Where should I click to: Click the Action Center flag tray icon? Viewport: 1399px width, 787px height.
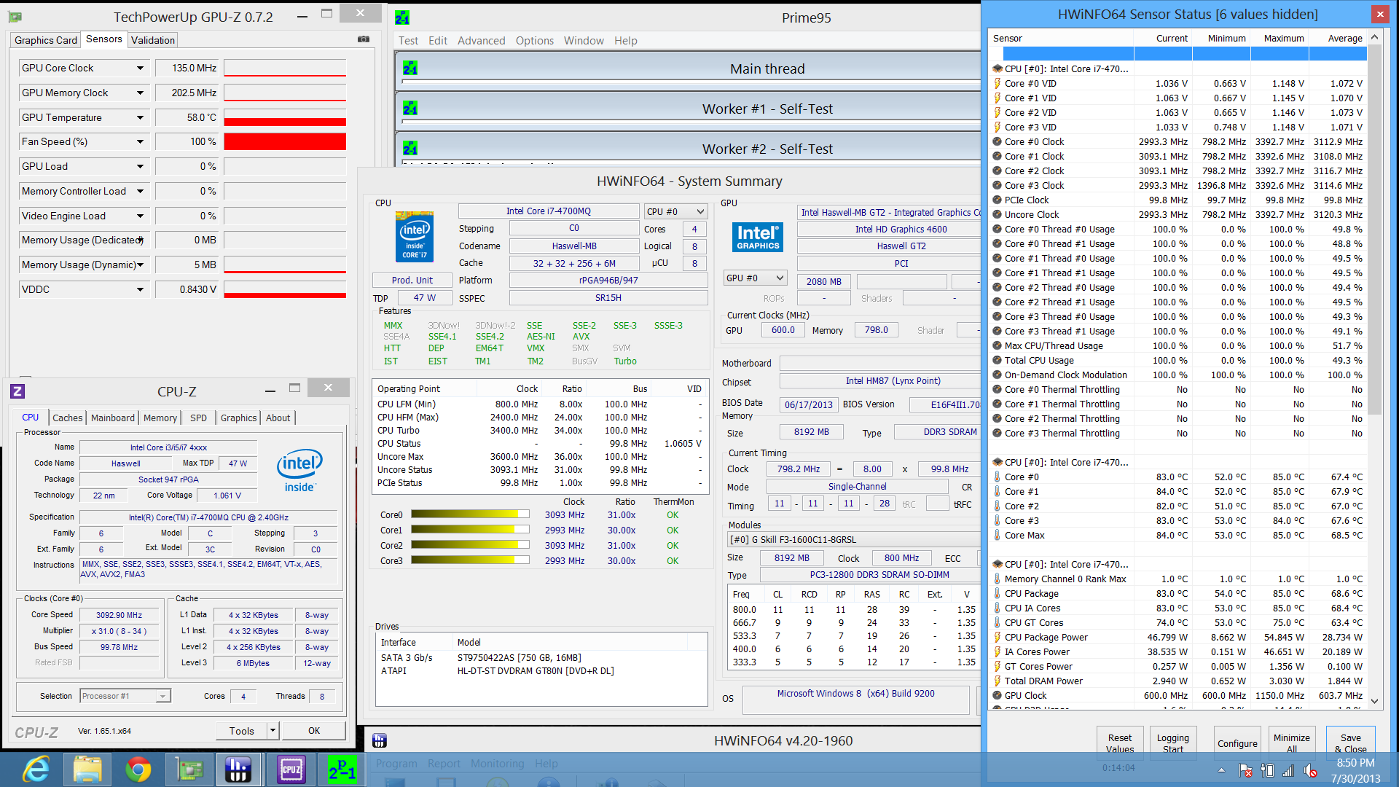1245,770
